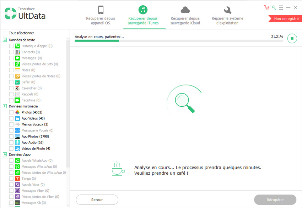Click the Messages Kik icon

click(17, 203)
